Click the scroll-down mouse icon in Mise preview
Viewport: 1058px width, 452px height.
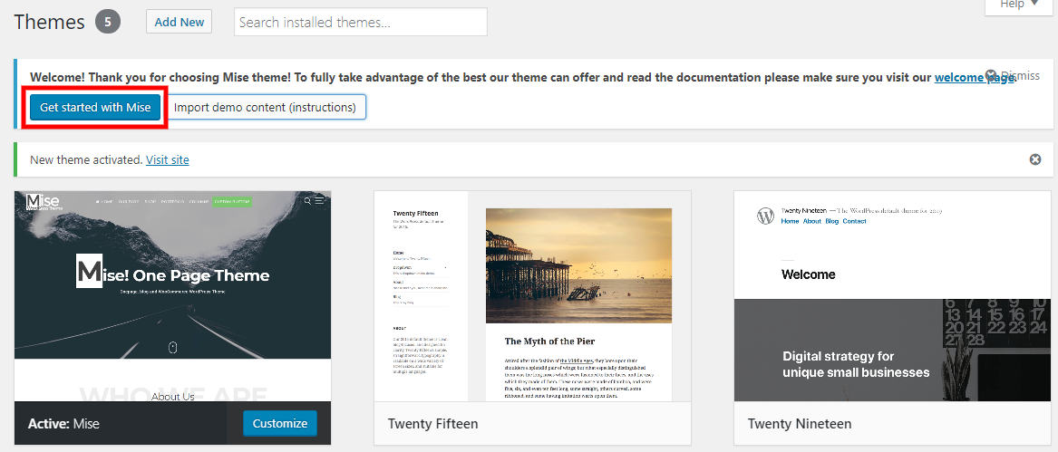pos(172,346)
